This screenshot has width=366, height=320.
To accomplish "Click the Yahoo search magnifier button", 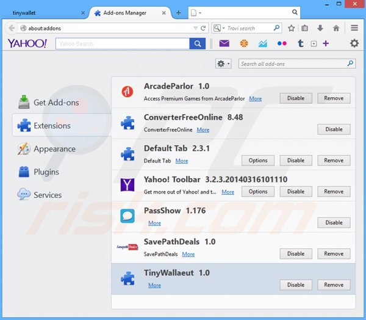I will point(198,44).
